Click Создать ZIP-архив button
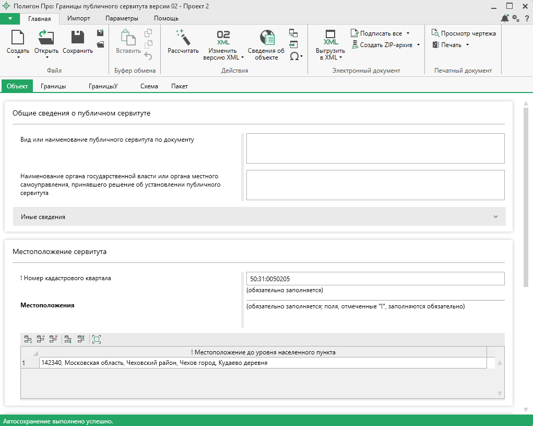Image resolution: width=533 pixels, height=426 pixels. pyautogui.click(x=386, y=45)
